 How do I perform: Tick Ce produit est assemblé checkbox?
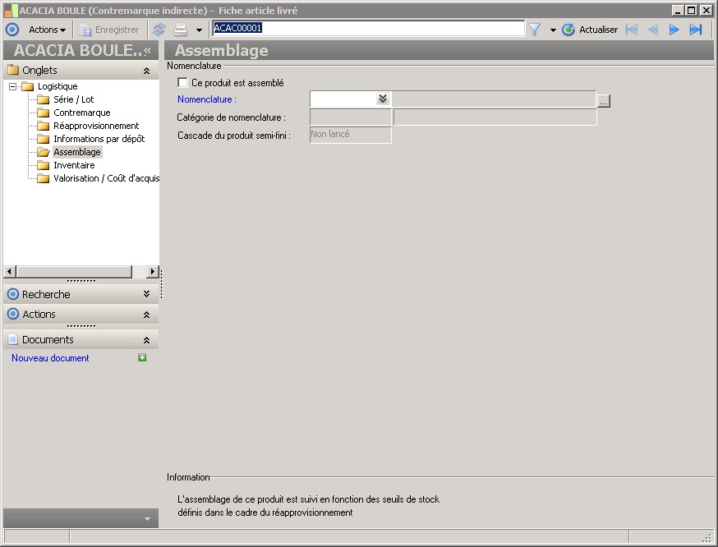pyautogui.click(x=182, y=83)
